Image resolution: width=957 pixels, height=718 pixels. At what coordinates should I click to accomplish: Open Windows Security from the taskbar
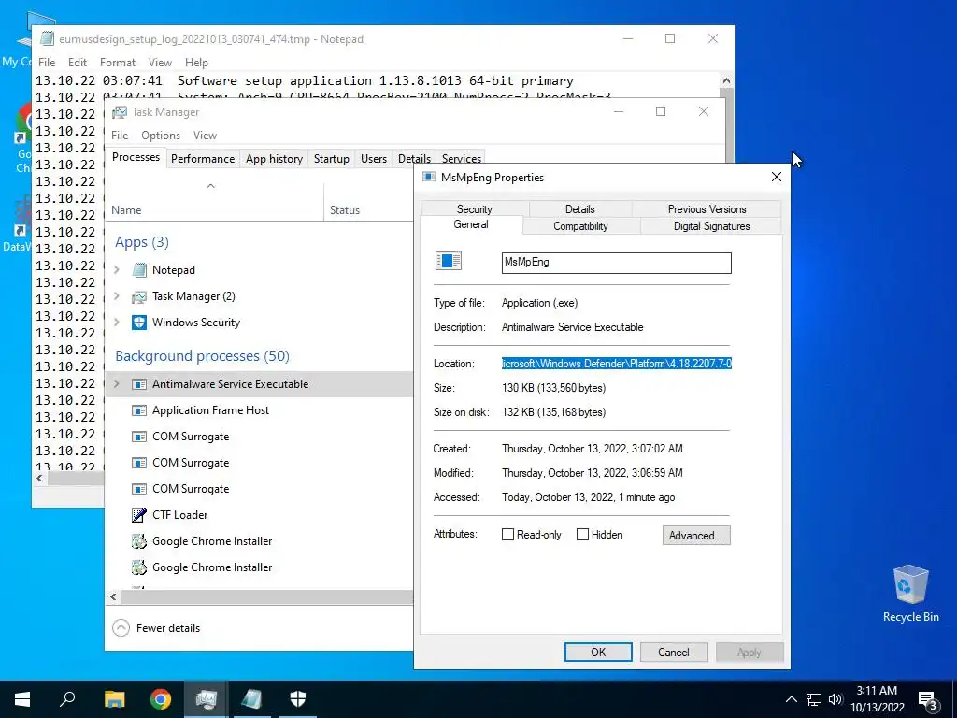click(298, 699)
